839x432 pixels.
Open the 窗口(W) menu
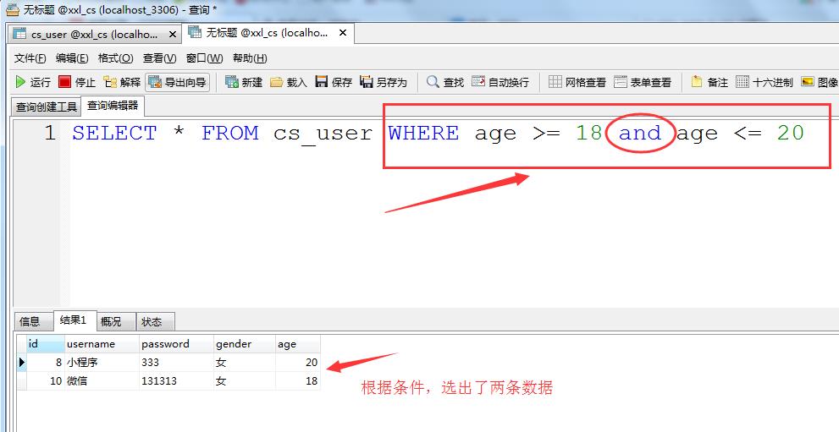pos(204,58)
